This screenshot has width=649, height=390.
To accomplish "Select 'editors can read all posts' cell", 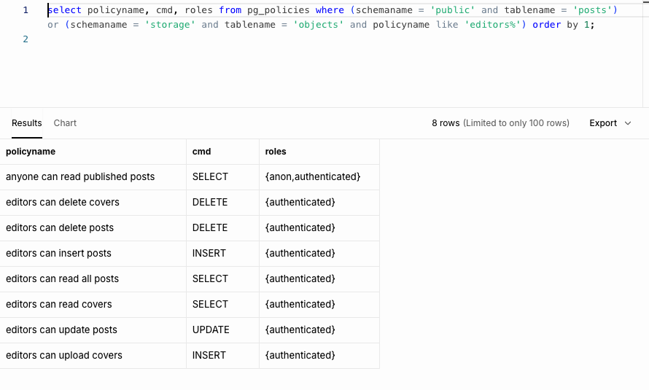I will (x=93, y=279).
